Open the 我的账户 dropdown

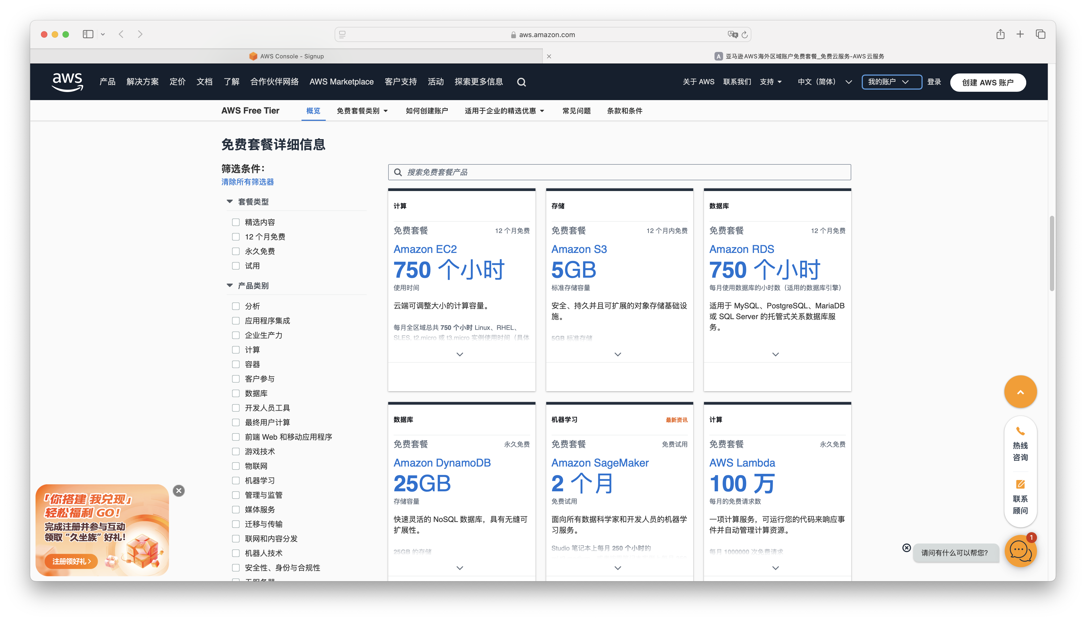(891, 82)
